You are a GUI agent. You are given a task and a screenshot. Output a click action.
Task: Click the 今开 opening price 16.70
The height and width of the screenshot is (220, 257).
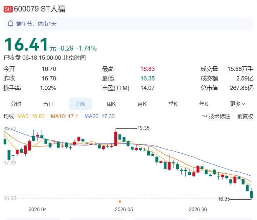point(49,69)
